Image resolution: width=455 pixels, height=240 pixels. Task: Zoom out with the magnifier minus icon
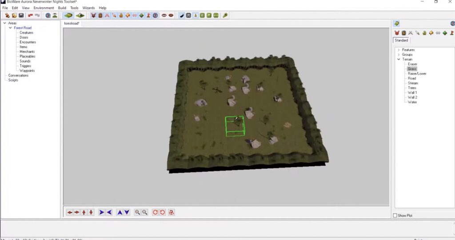pos(144,212)
